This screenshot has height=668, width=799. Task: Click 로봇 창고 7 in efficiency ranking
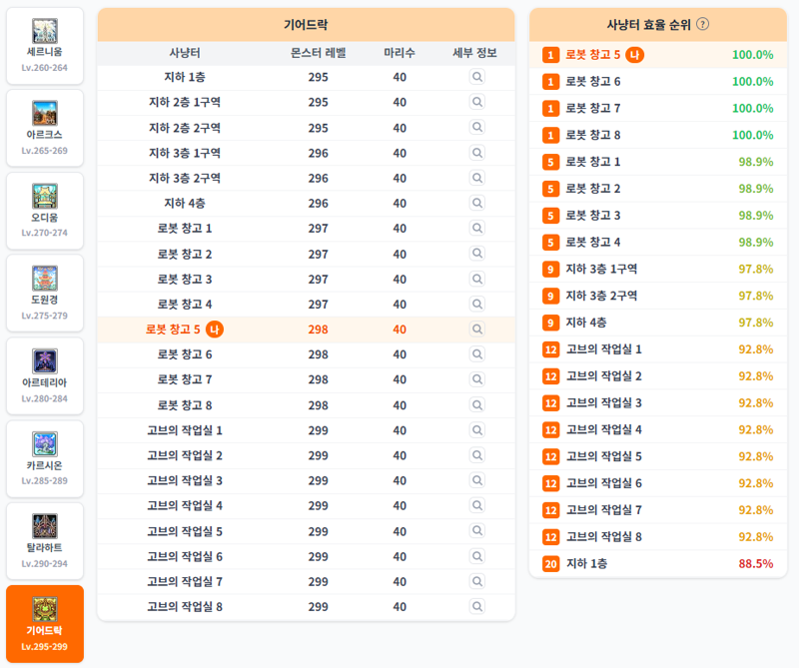tap(658, 108)
